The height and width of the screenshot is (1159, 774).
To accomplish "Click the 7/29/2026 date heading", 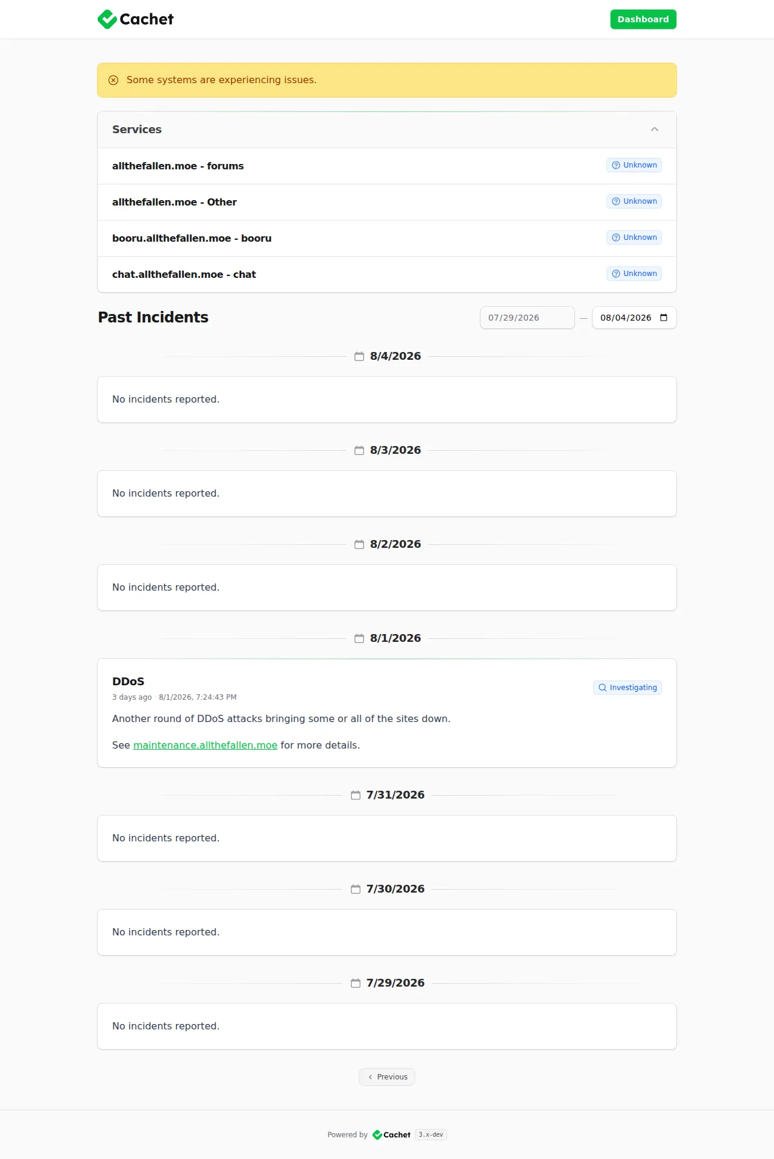I will (x=395, y=983).
